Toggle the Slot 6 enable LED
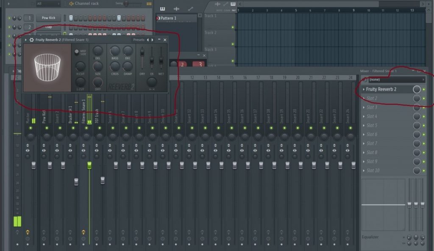Viewport: 434px width, 251px height. point(424,135)
